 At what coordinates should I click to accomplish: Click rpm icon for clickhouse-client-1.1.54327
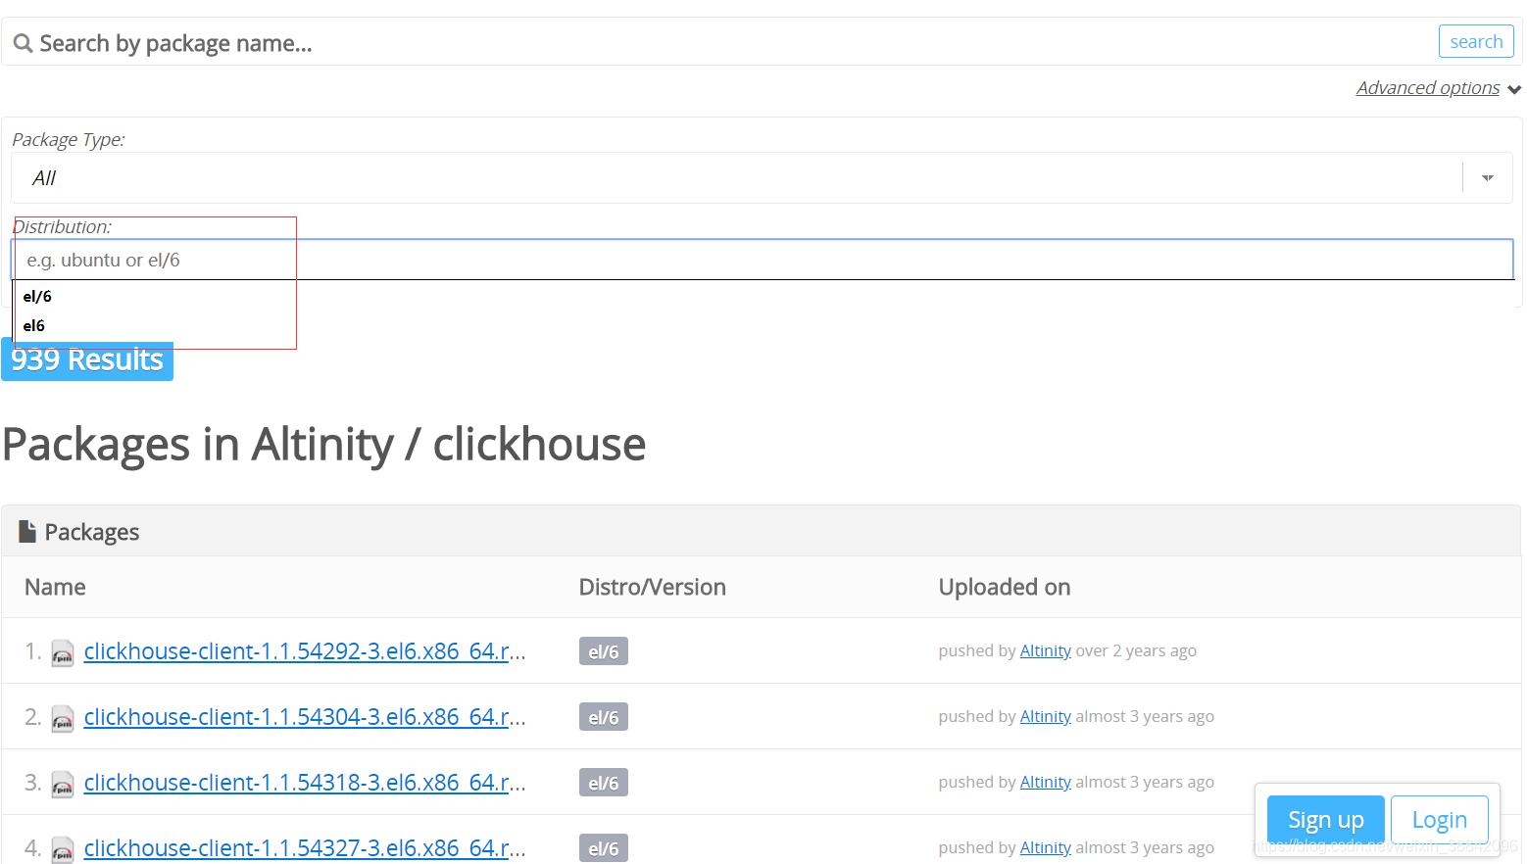[x=63, y=849]
